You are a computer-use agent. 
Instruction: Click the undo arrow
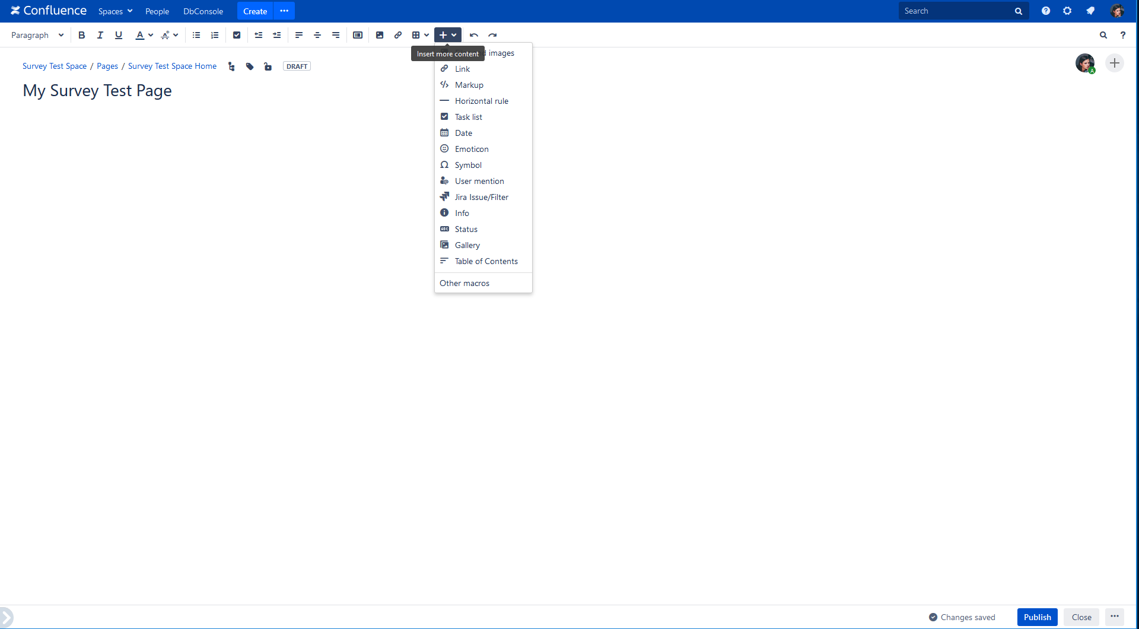click(x=474, y=35)
